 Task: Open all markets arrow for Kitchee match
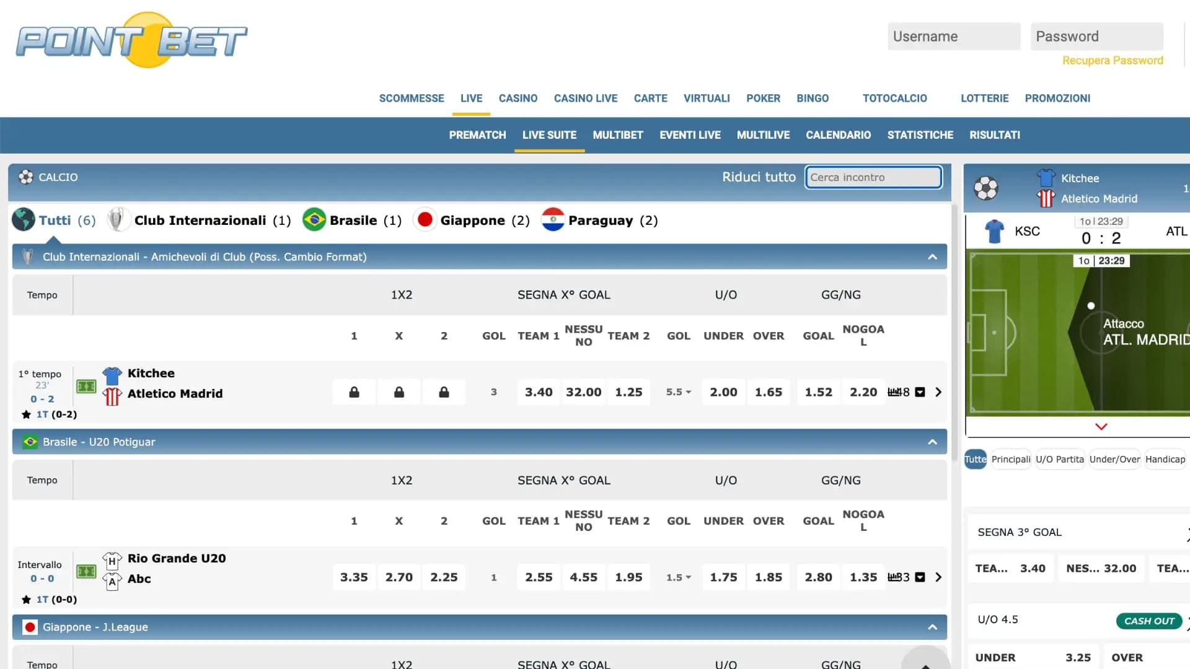click(x=938, y=392)
